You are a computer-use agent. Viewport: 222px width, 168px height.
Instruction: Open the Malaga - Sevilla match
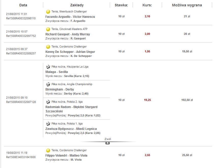57,72
